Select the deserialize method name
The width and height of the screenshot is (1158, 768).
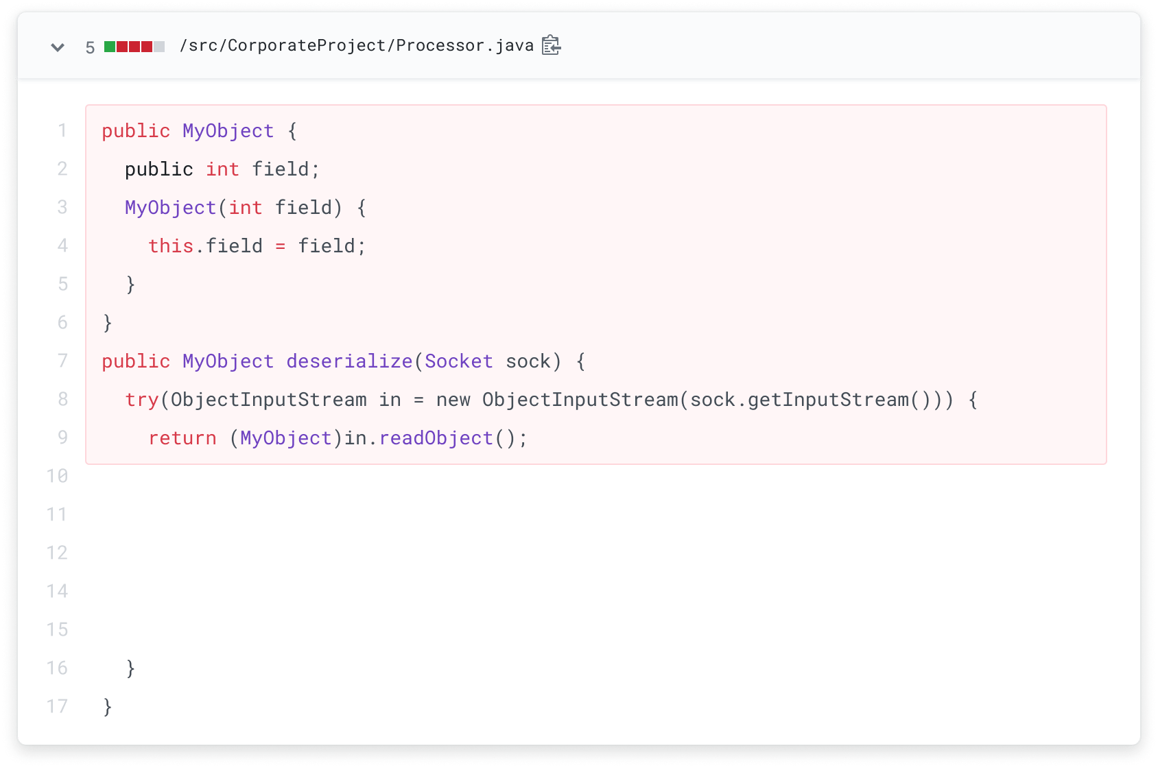point(350,361)
